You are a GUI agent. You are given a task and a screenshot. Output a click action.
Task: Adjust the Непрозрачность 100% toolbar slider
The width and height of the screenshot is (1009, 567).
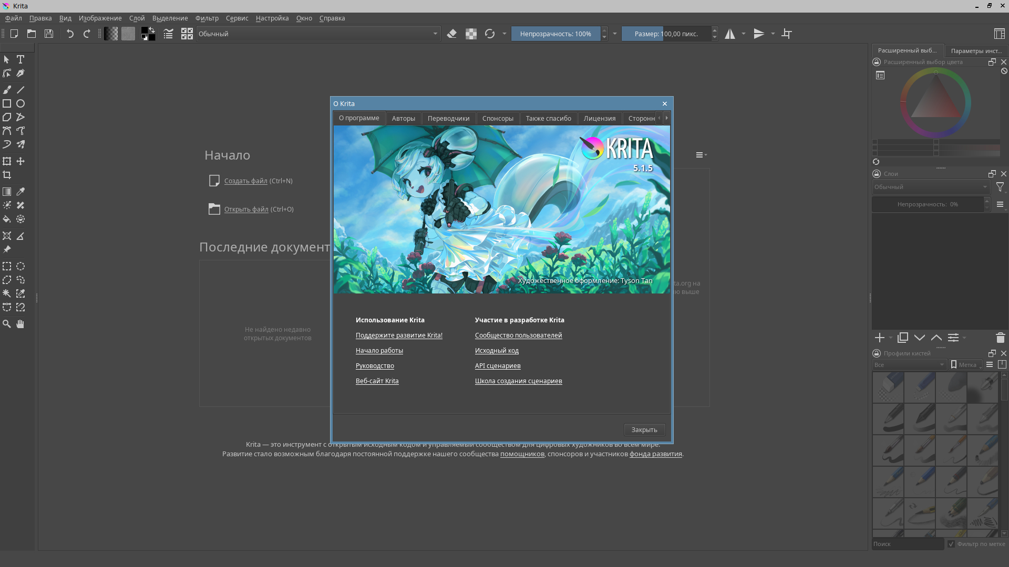click(555, 34)
